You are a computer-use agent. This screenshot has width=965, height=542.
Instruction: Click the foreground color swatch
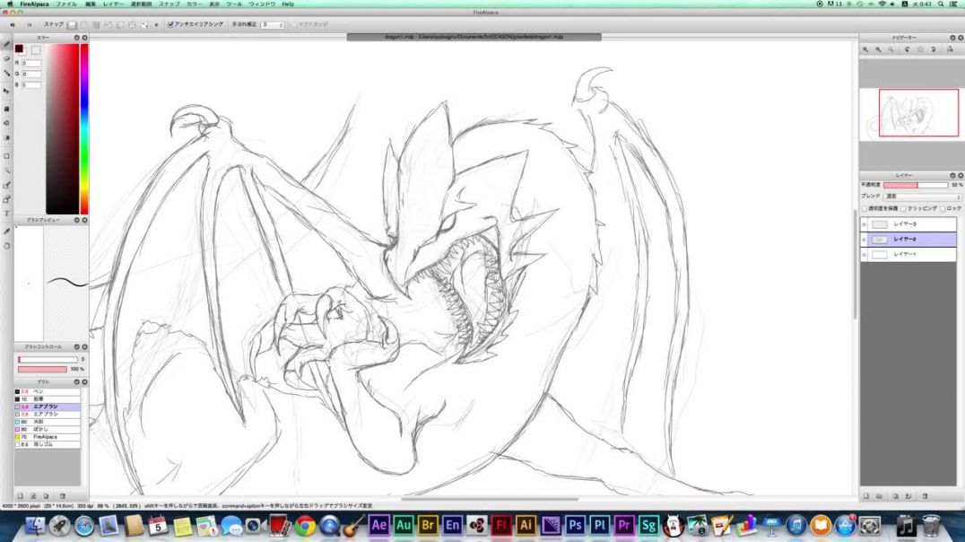pyautogui.click(x=19, y=48)
